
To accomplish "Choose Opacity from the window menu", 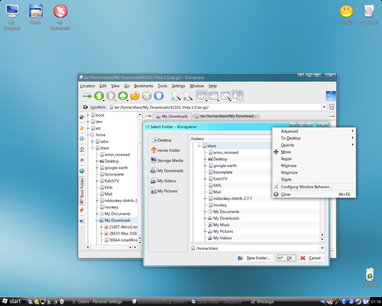I will 314,145.
